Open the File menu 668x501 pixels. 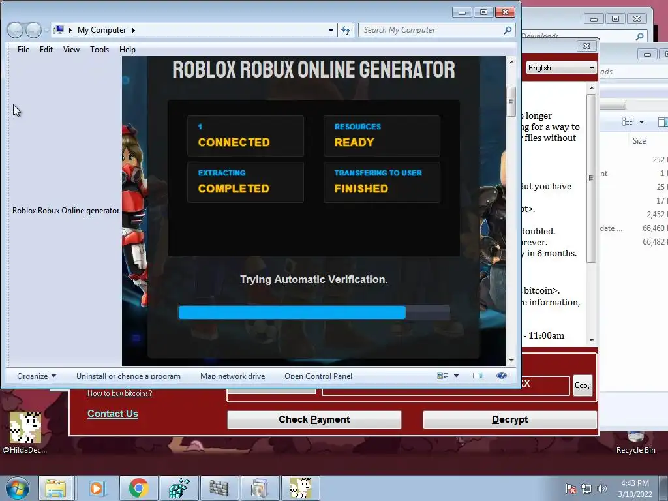23,50
